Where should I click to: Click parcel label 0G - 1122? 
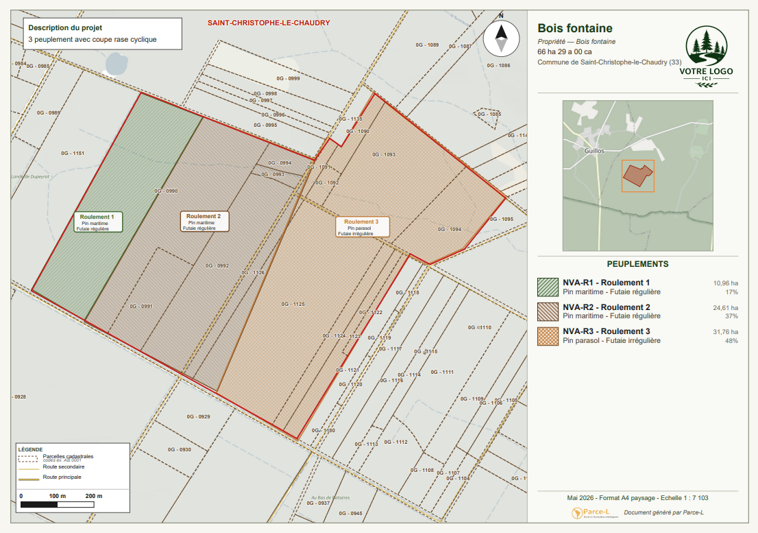(371, 312)
